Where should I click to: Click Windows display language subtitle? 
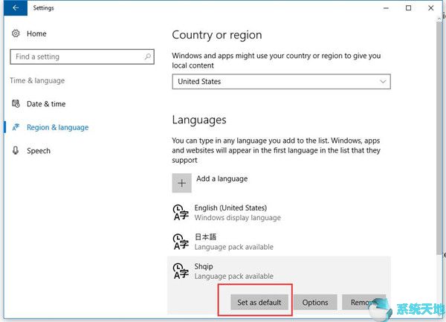(x=238, y=218)
